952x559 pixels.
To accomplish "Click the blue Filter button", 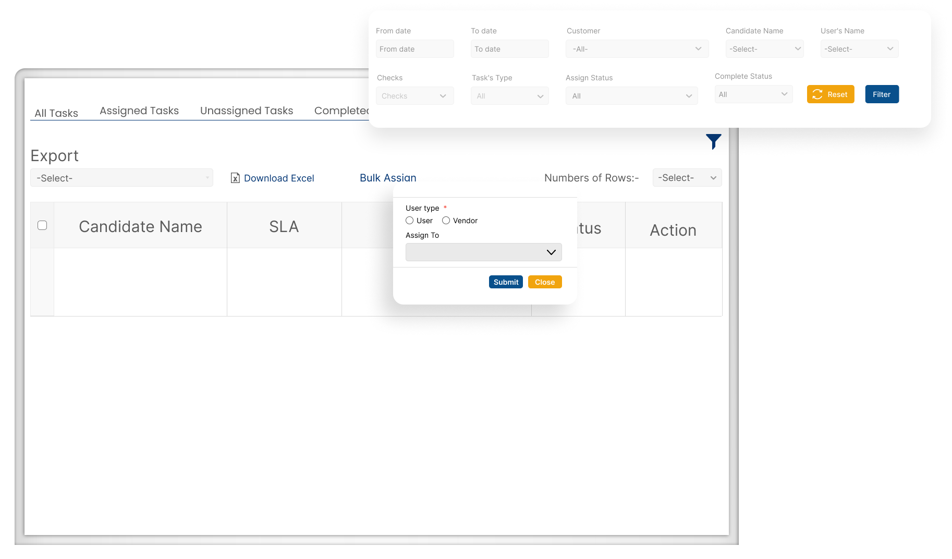I will [x=882, y=94].
